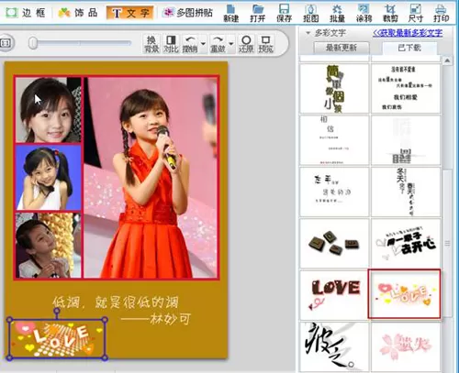Click the top-left portrait photo in collage
This screenshot has height=373, width=459.
[48, 110]
